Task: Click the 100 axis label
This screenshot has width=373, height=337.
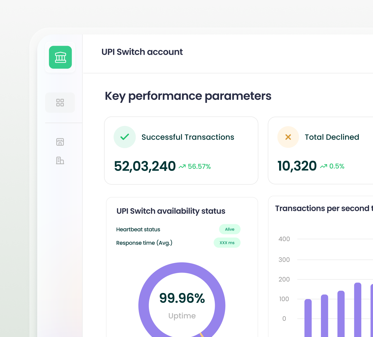Action: click(x=284, y=299)
